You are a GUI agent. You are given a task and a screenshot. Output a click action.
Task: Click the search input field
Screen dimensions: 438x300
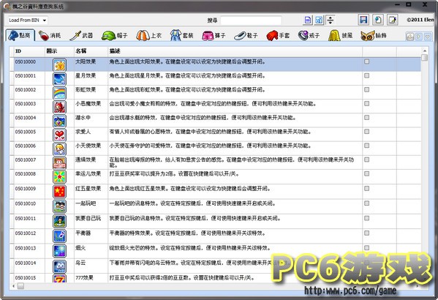pyautogui.click(x=251, y=20)
